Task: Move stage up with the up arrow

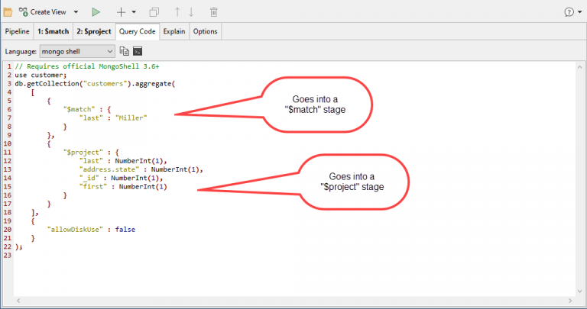Action: coord(177,12)
